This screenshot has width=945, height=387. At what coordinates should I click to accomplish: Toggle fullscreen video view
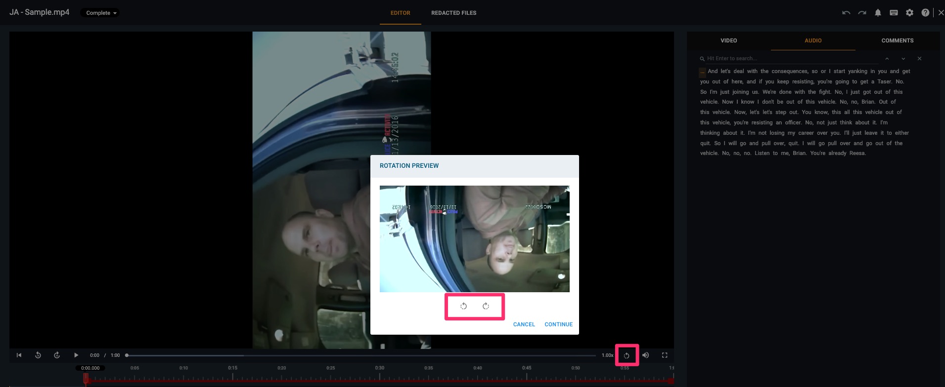(665, 355)
